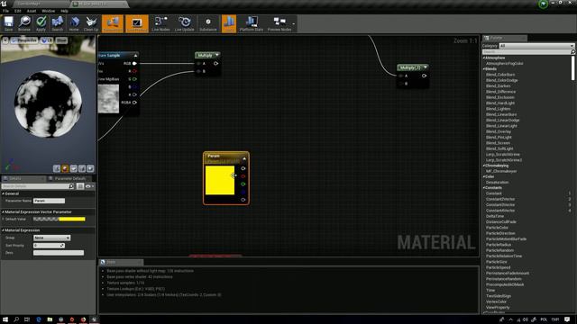Click the green channel output pin on the Param node
Image resolution: width=577 pixels, height=324 pixels.
(243, 184)
